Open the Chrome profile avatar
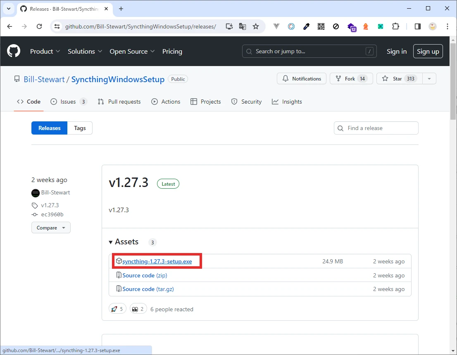Viewport: 457px width, 355px height. tap(433, 26)
